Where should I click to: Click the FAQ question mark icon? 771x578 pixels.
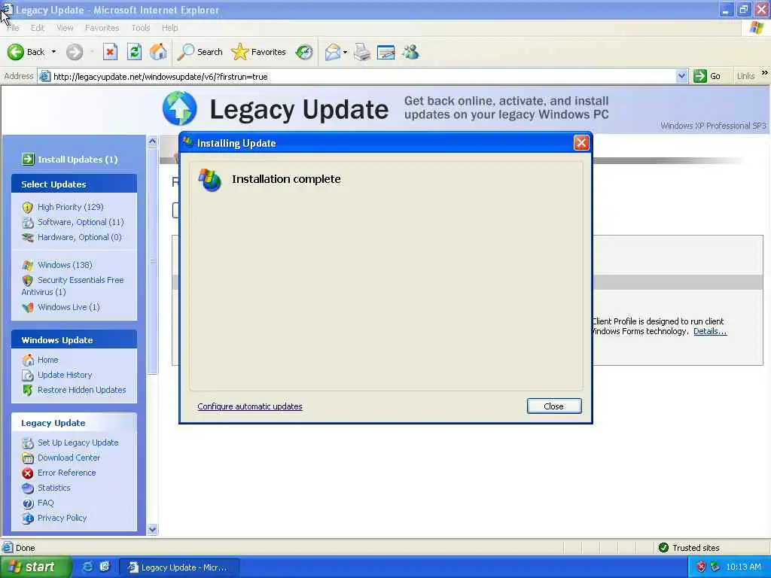click(x=28, y=503)
